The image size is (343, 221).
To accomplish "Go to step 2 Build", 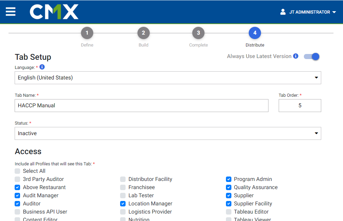I will tap(143, 33).
